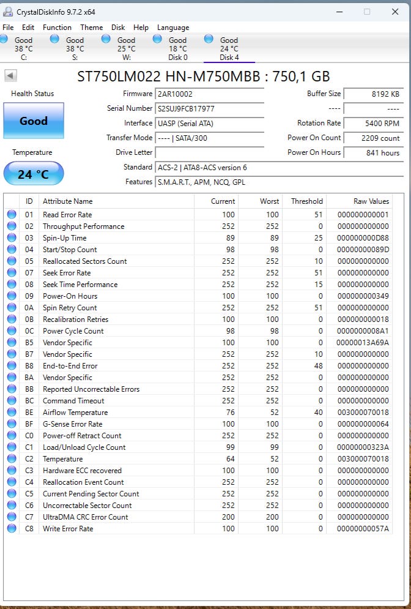
Task: Select the C: drive tab at 38 °C
Action: click(x=24, y=48)
